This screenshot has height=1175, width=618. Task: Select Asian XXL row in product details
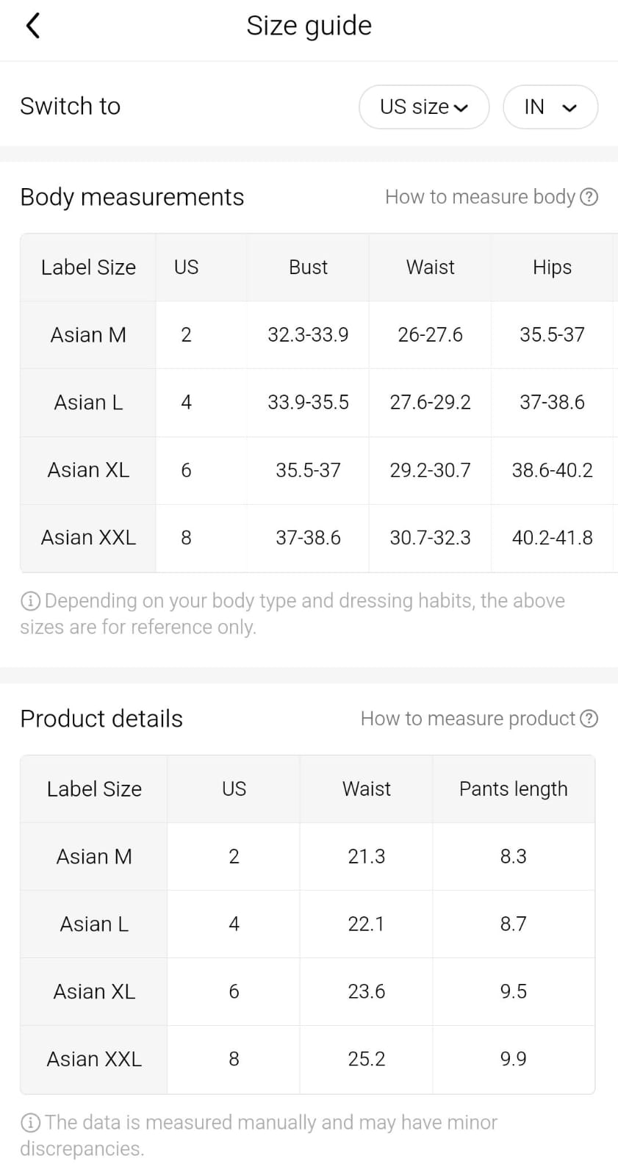[x=94, y=1059]
